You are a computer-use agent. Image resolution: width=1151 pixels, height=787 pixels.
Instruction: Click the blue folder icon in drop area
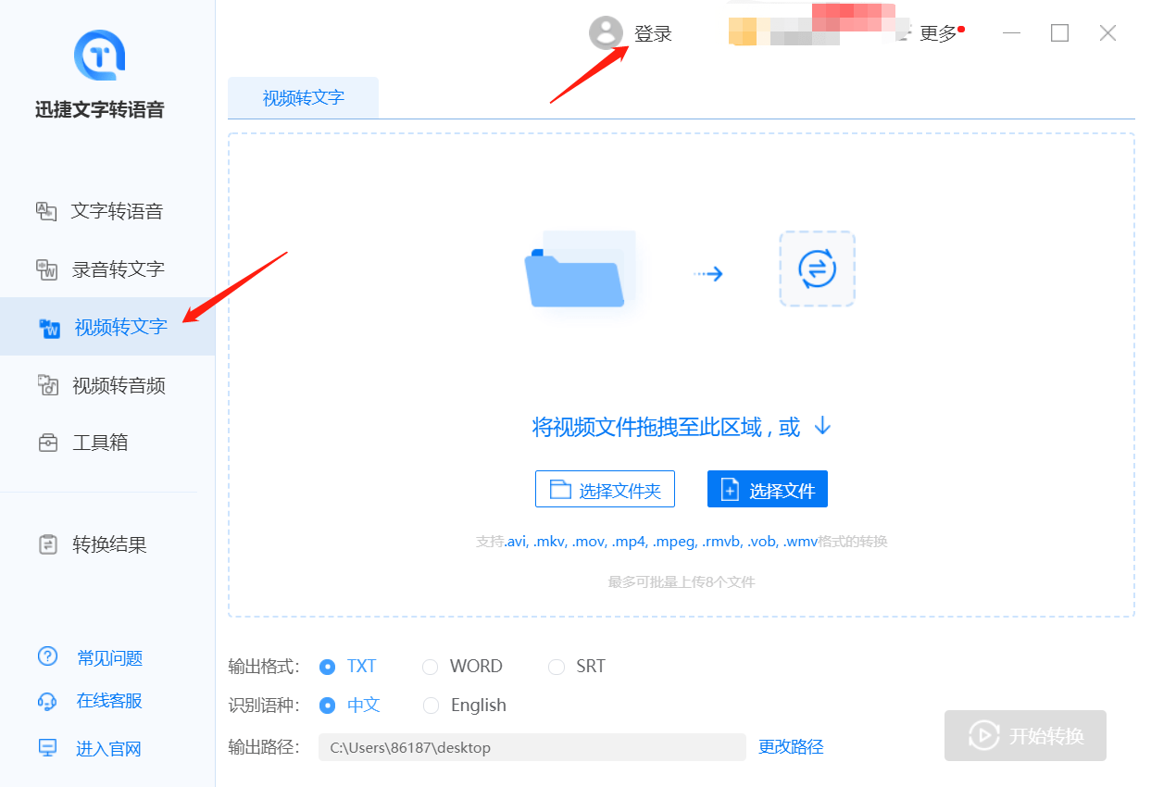(575, 276)
